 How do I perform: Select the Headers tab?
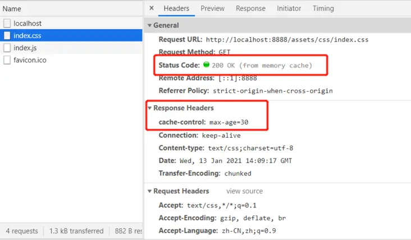176,8
